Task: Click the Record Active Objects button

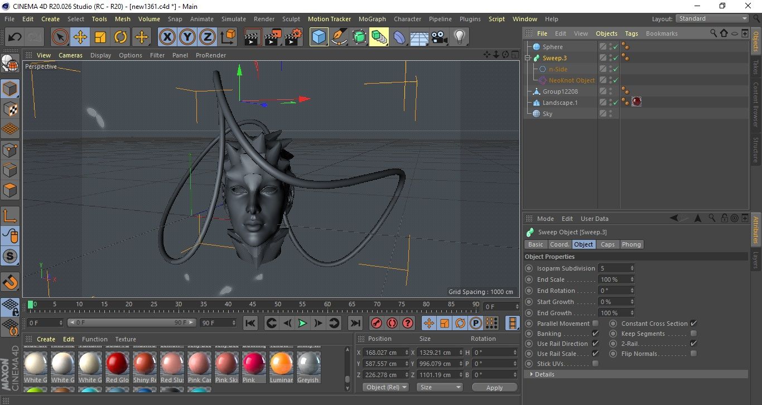Action: click(x=376, y=322)
